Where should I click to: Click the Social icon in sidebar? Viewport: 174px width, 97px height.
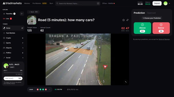click(4, 58)
